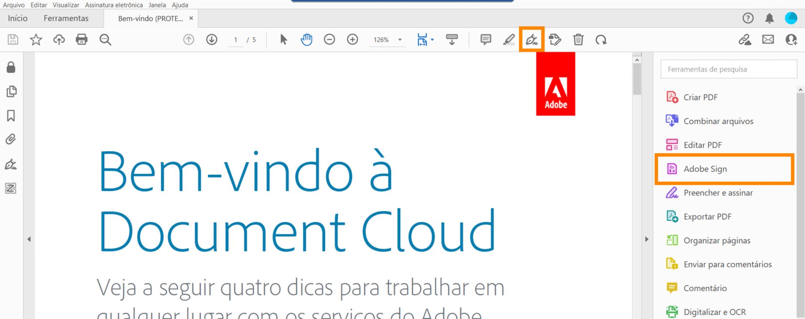
Task: Click the 126% zoom value field
Action: click(x=381, y=40)
